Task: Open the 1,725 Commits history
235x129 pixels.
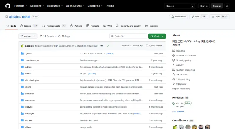Action: pyautogui.click(x=154, y=46)
